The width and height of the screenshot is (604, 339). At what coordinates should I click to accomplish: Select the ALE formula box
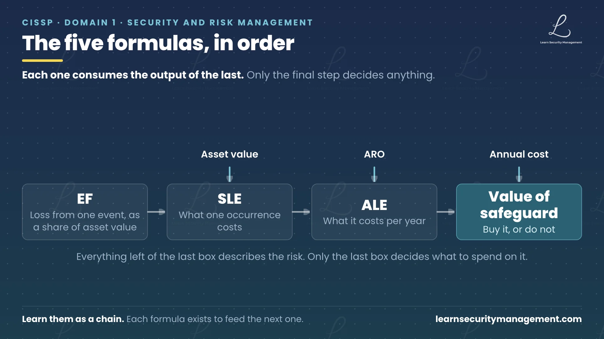374,212
